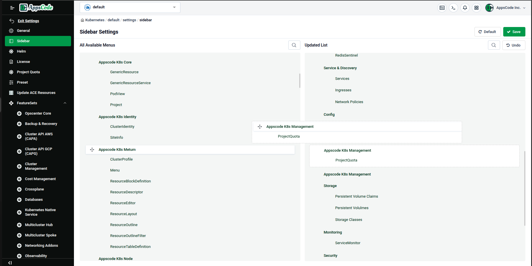The width and height of the screenshot is (532, 266).
Task: Open the search icon for All Available Menus
Action: pos(294,45)
